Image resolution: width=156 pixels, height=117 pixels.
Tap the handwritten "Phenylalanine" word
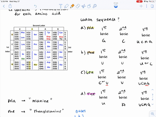pyautogui.click(x=47, y=111)
